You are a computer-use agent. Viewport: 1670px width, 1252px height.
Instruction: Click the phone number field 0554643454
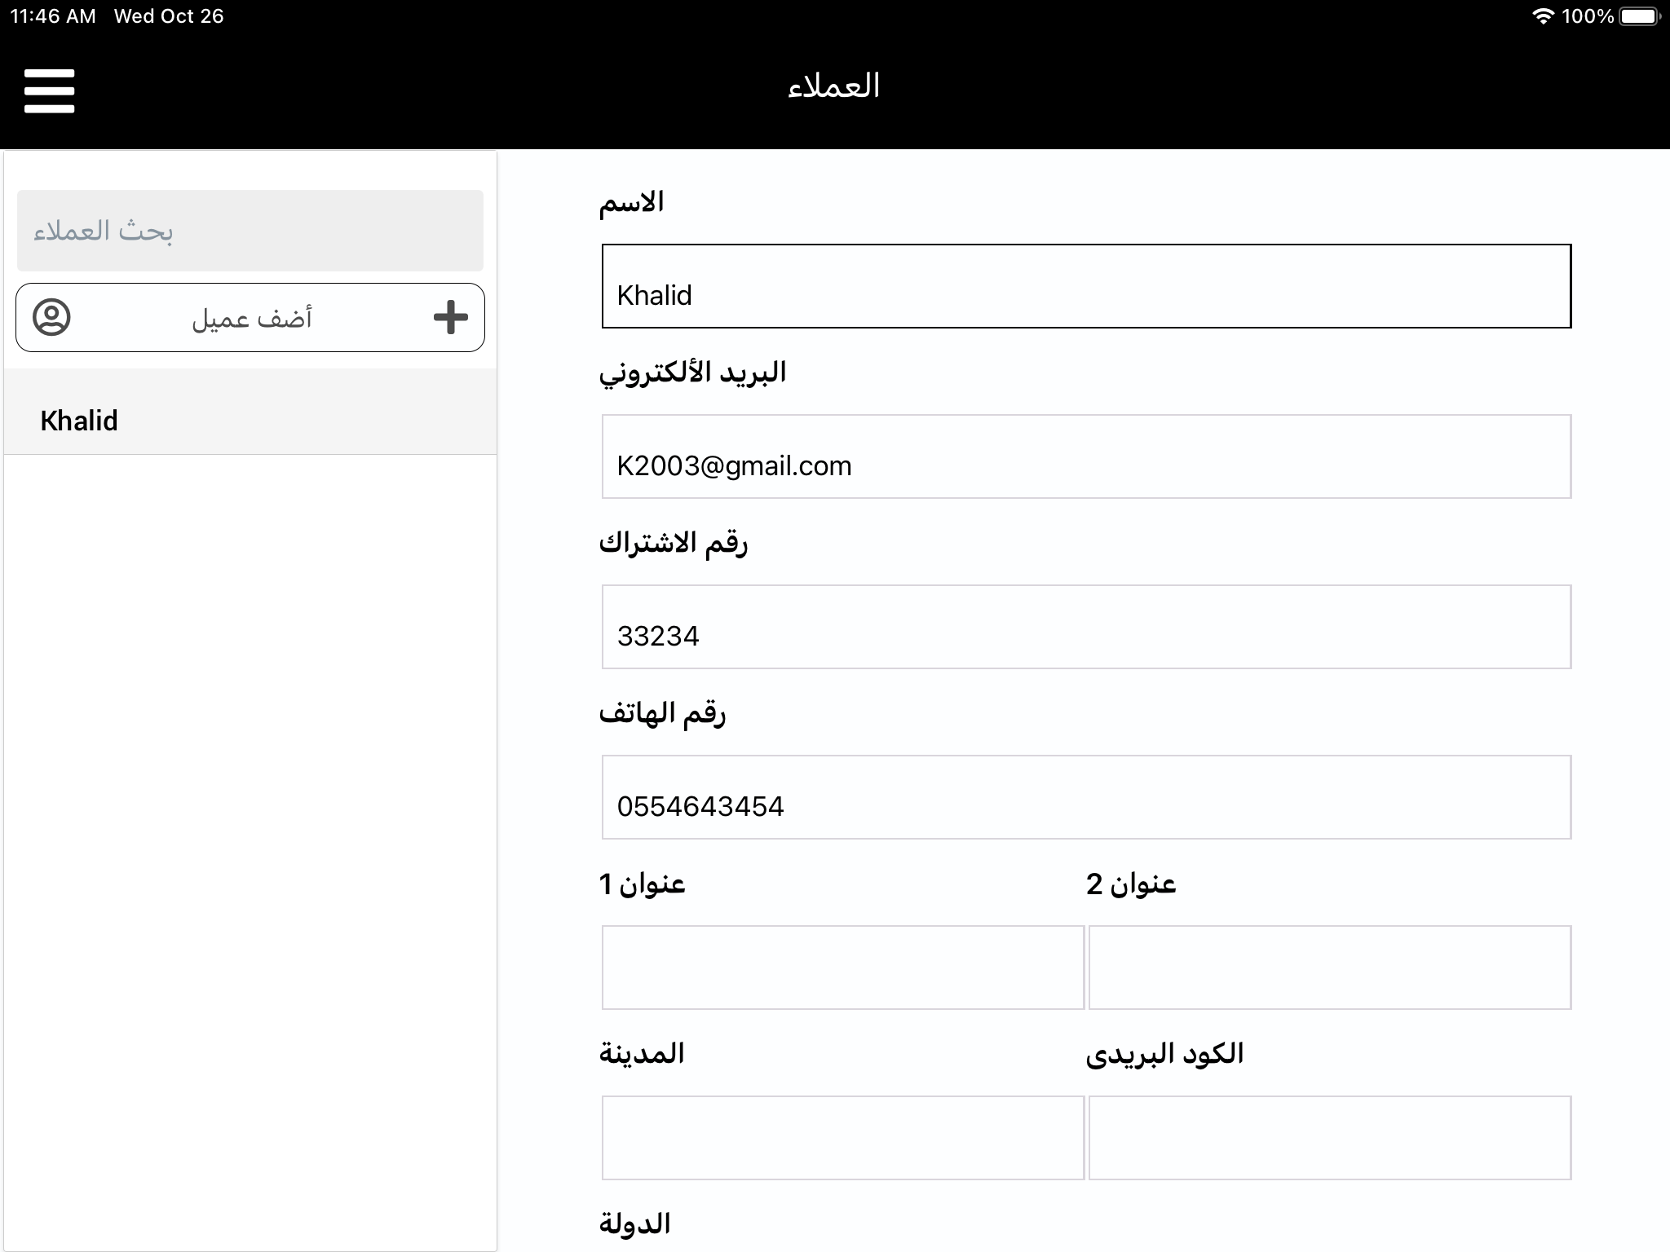click(1086, 797)
